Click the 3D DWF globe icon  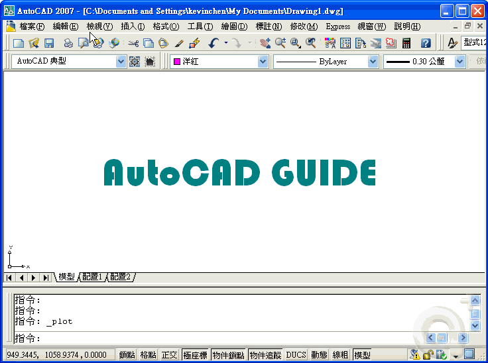point(114,43)
